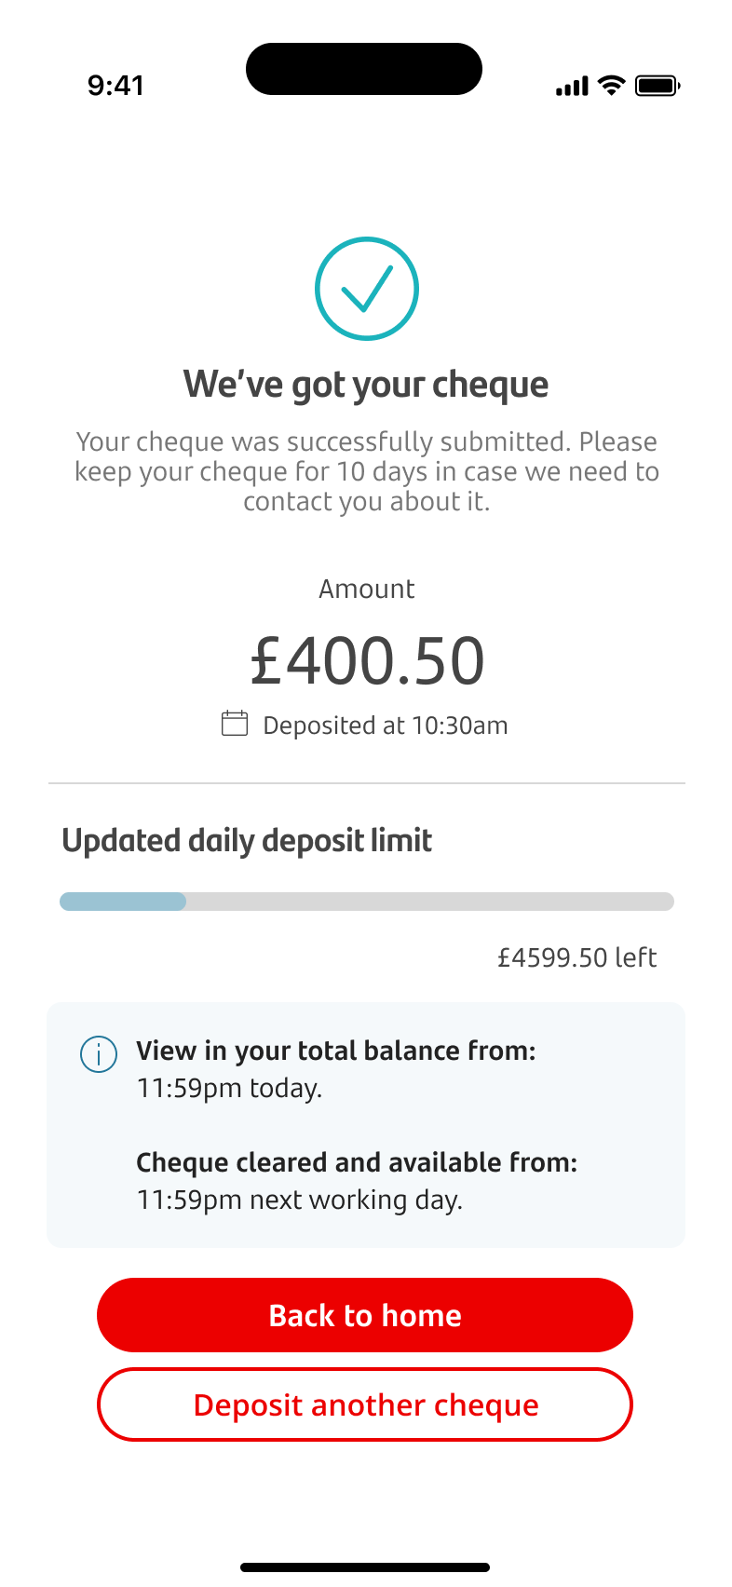Tap the Deposit another cheque button

tap(365, 1404)
